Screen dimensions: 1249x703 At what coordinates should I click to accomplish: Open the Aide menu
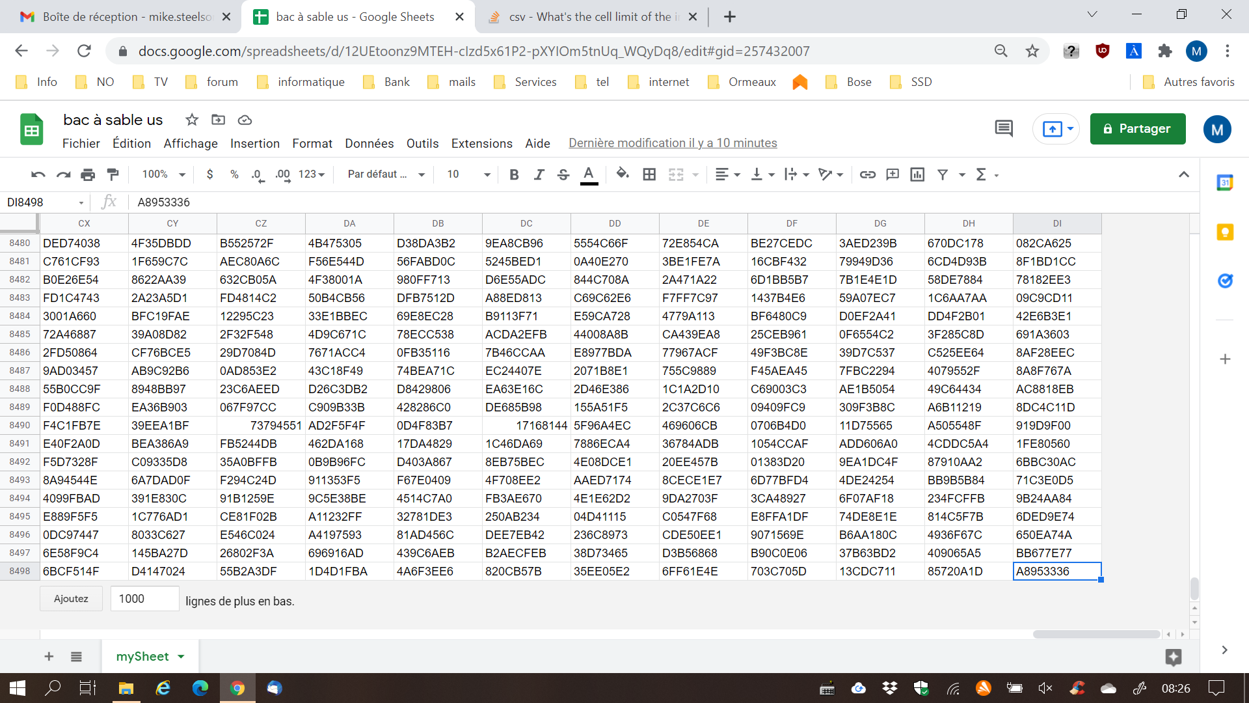click(x=538, y=143)
